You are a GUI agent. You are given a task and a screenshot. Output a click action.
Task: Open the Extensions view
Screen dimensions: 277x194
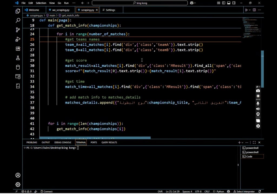point(18,49)
